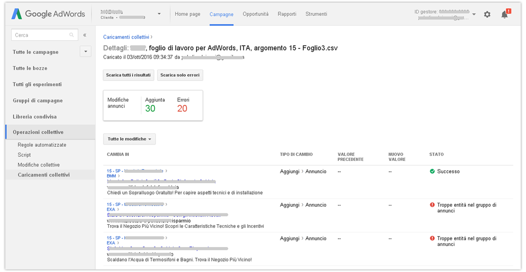Select Tutte le bozze in sidebar
Image resolution: width=526 pixels, height=272 pixels.
[30, 68]
